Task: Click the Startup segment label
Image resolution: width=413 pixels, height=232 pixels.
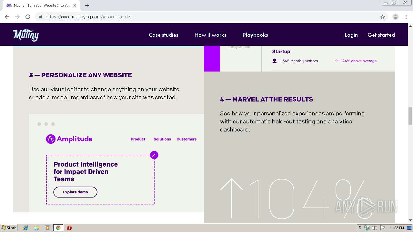Action: [x=281, y=52]
